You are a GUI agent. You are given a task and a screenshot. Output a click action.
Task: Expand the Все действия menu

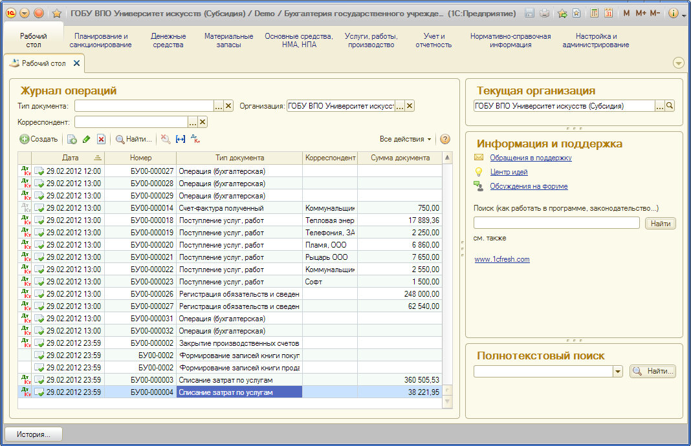pos(406,139)
